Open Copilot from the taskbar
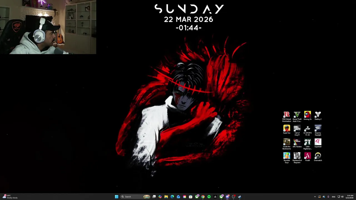This screenshot has height=200, width=356. [160, 197]
